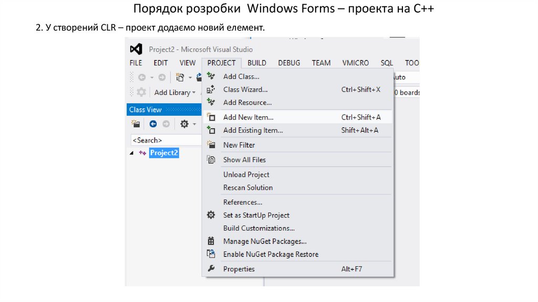
Task: Select Add Existing Item... menu entry
Action: (x=297, y=130)
